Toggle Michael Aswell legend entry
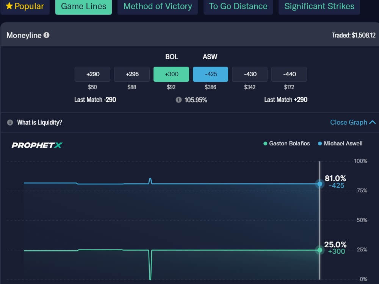The width and height of the screenshot is (379, 284). click(x=340, y=144)
